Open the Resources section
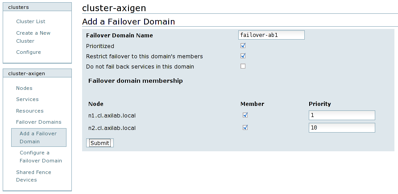 tap(29, 111)
